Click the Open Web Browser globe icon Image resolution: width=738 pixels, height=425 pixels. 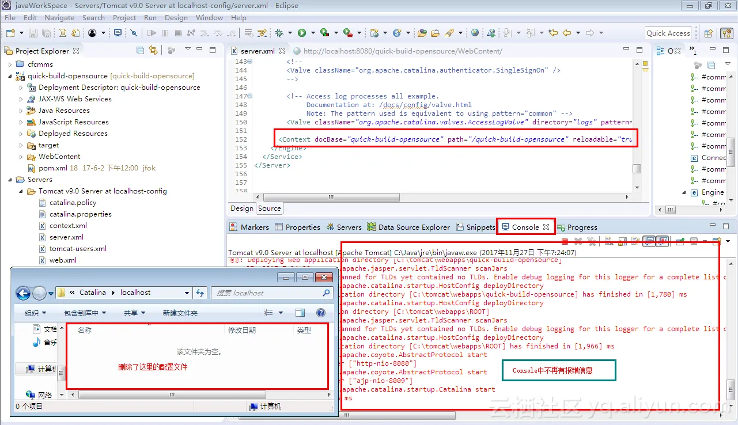click(x=475, y=33)
